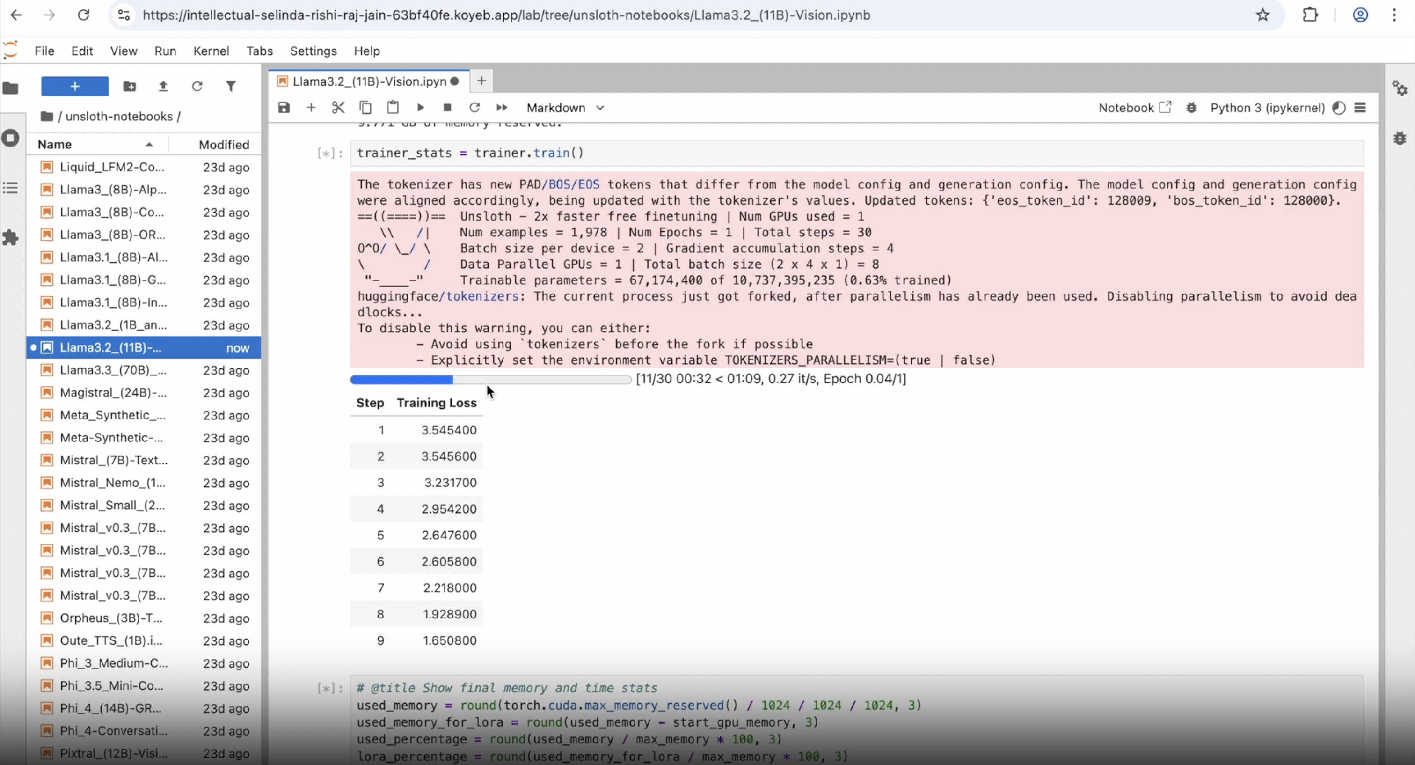Save the notebook with the disk icon
Image resolution: width=1415 pixels, height=765 pixels.
pos(284,108)
